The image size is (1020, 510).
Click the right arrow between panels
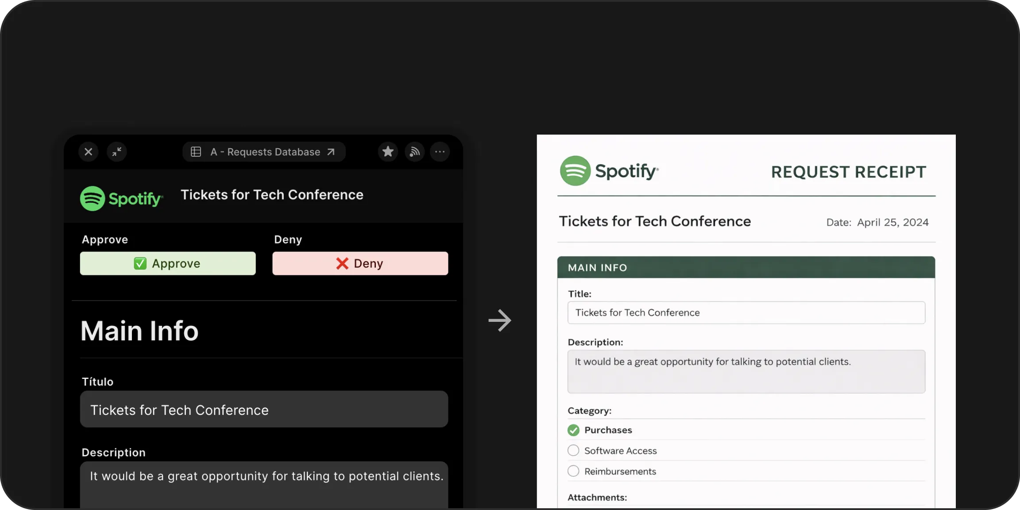(x=500, y=320)
